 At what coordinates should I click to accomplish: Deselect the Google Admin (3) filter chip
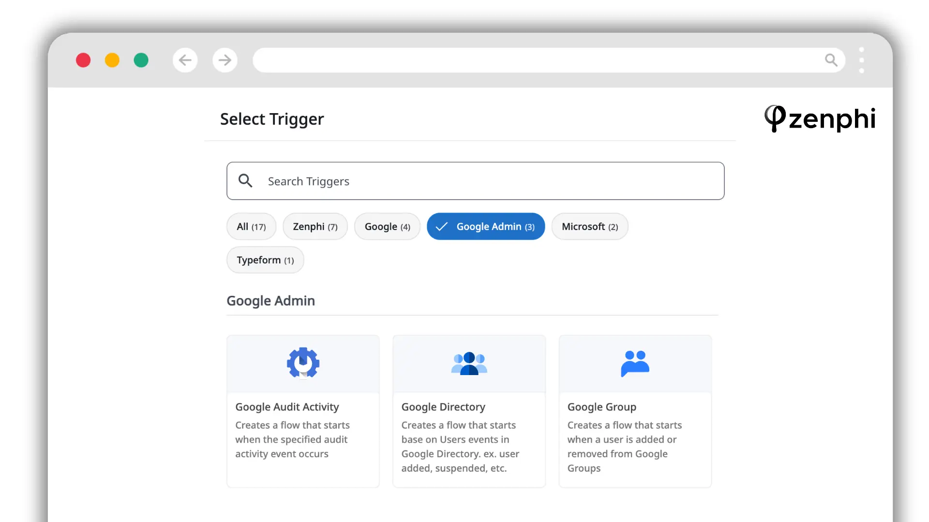pyautogui.click(x=486, y=226)
